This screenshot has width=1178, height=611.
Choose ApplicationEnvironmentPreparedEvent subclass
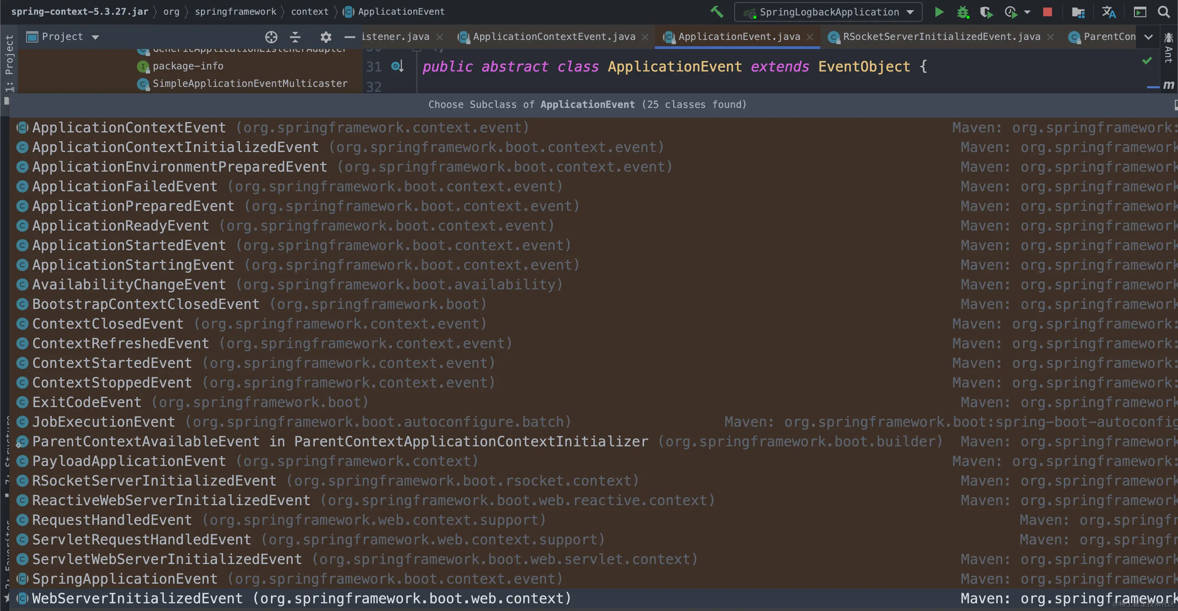click(593, 167)
